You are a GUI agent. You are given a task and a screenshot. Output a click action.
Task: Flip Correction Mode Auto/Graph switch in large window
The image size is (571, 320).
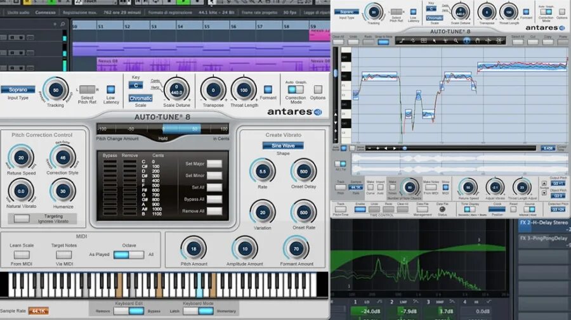tap(295, 89)
